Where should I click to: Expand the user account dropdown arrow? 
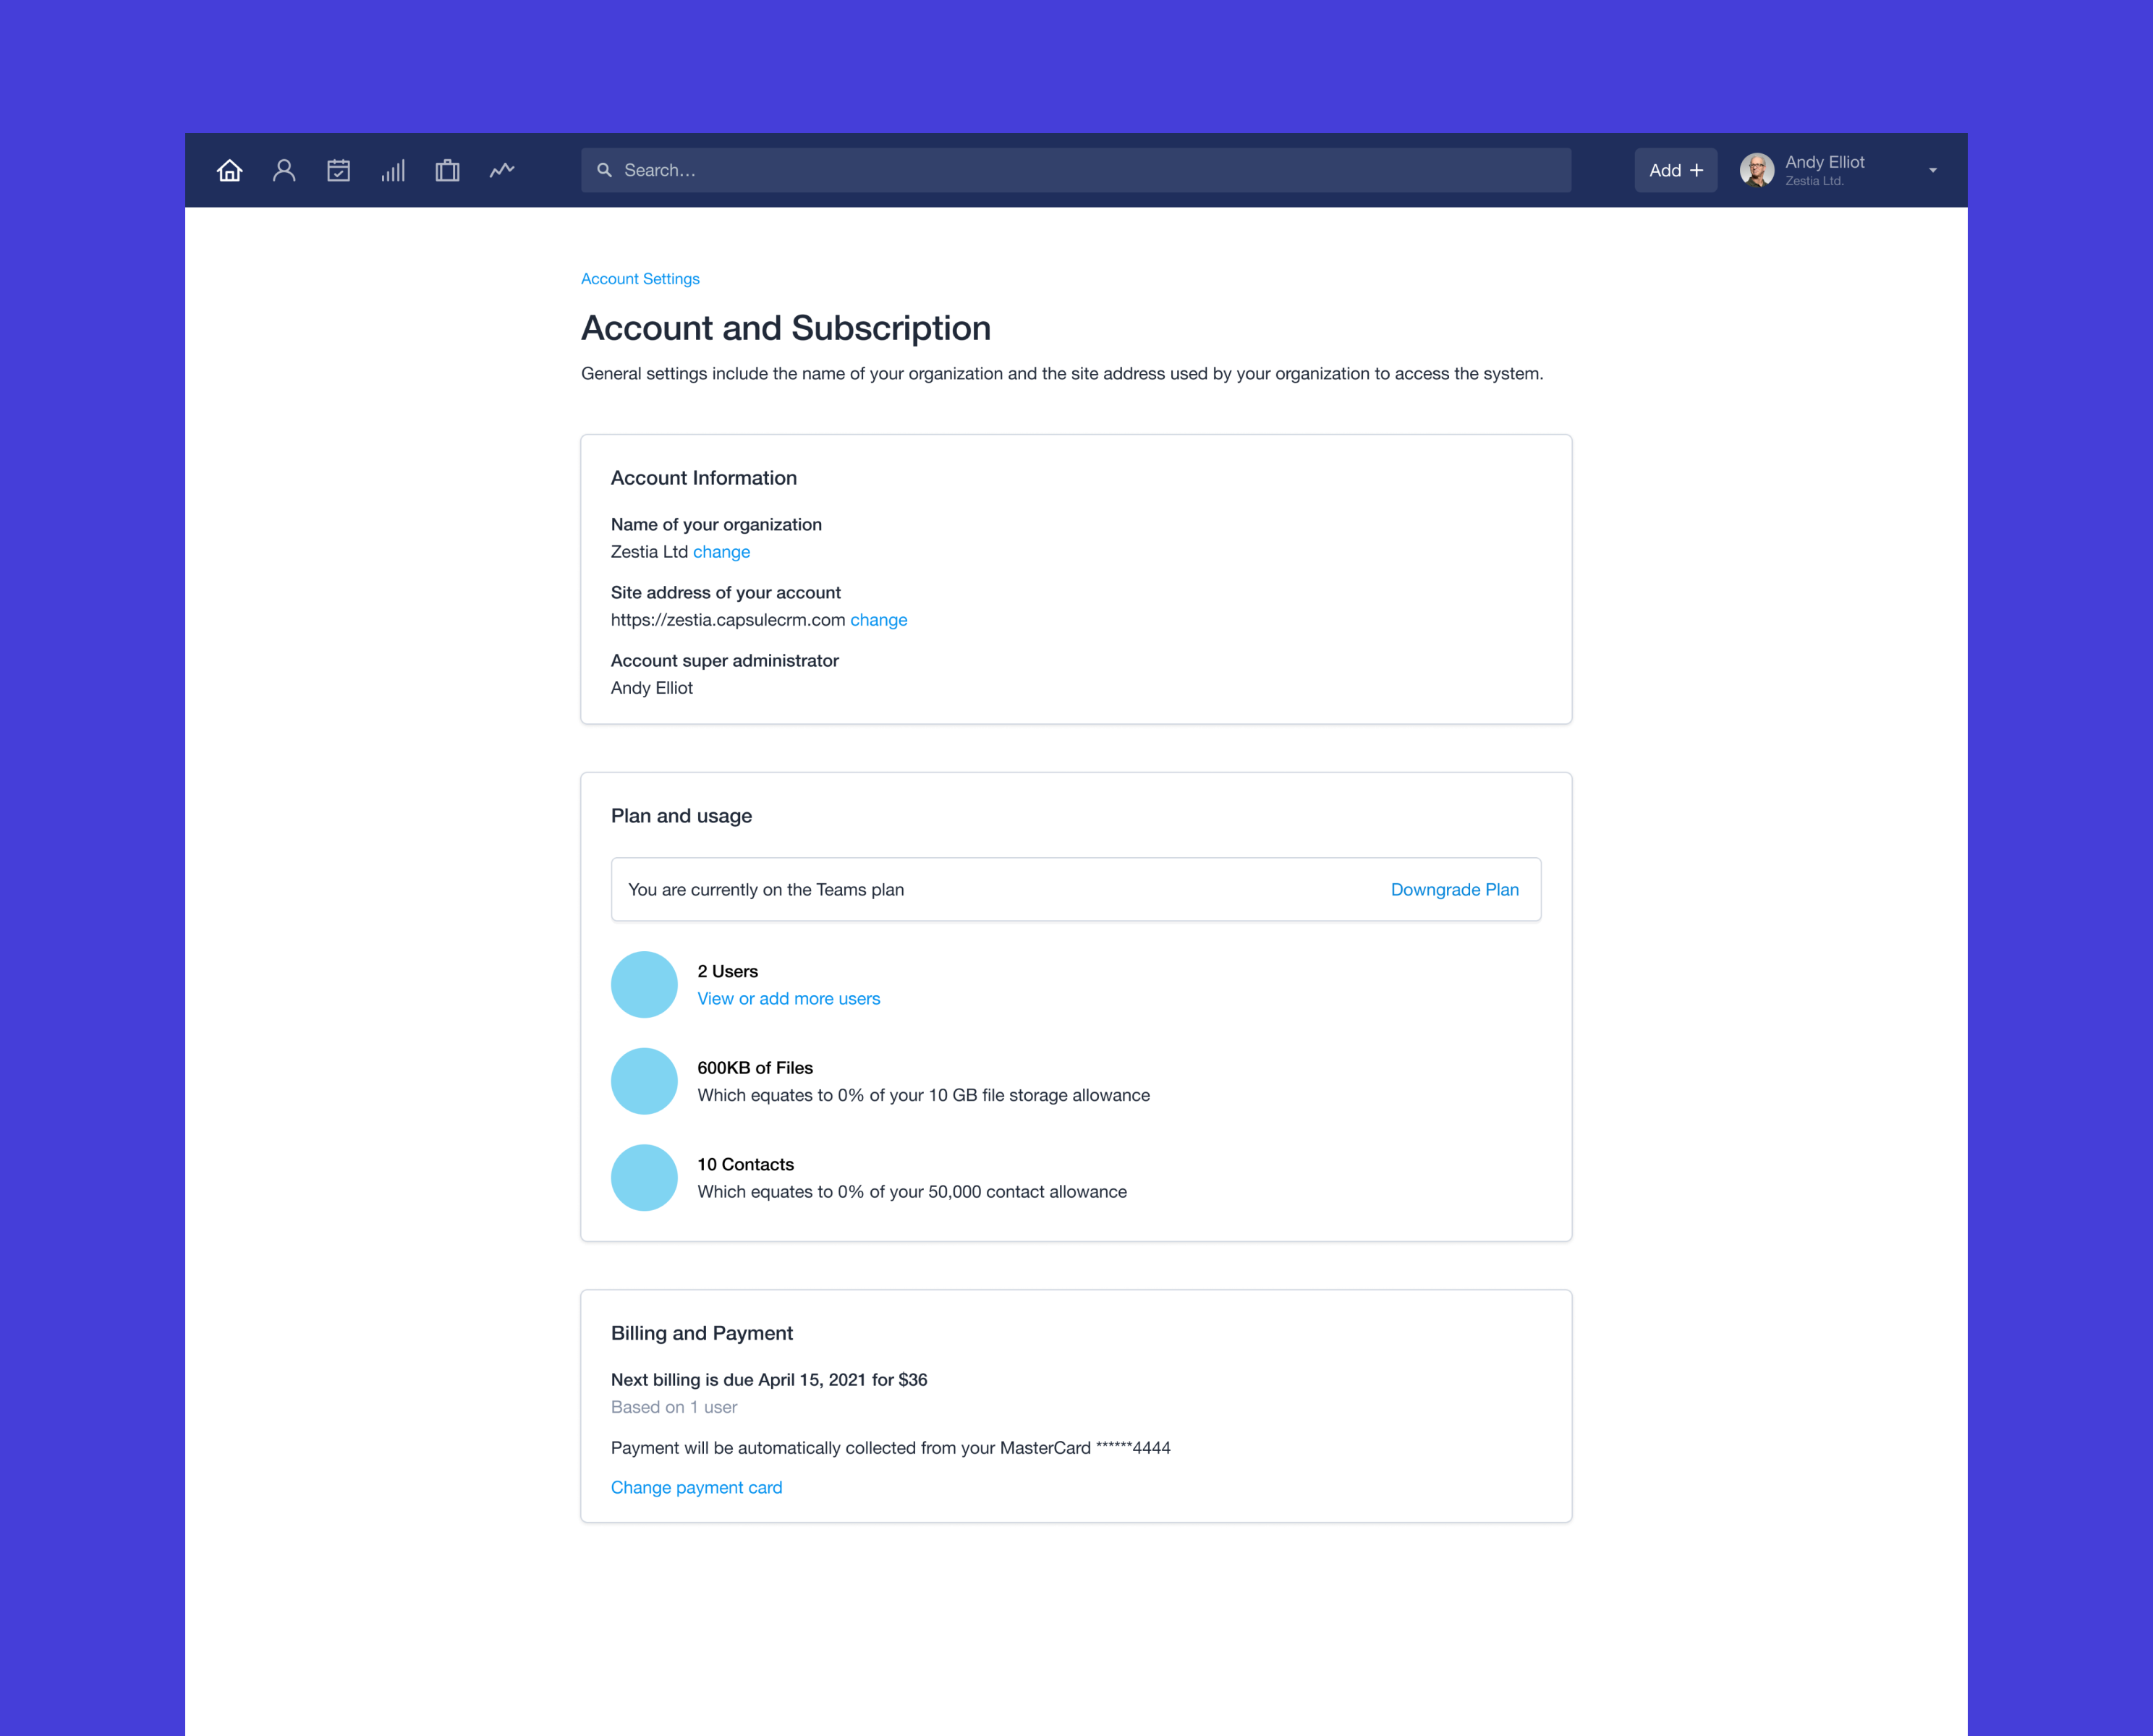point(1932,170)
